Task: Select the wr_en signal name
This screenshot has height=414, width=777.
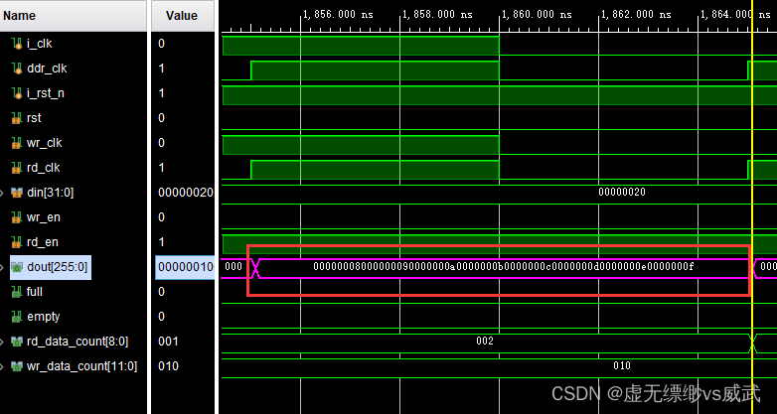Action: coord(43,217)
